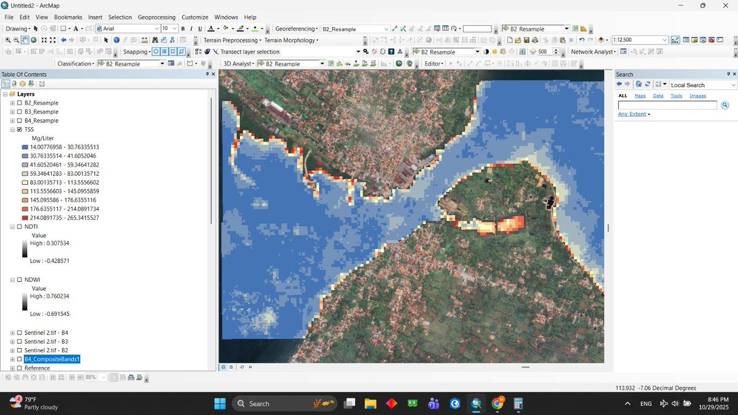Select the Zoom In tool
Viewport: 738px width, 415px height.
8,40
